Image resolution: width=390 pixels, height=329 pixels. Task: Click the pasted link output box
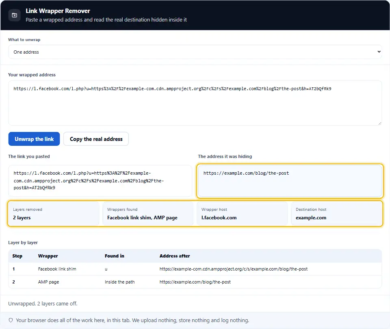[100, 181]
